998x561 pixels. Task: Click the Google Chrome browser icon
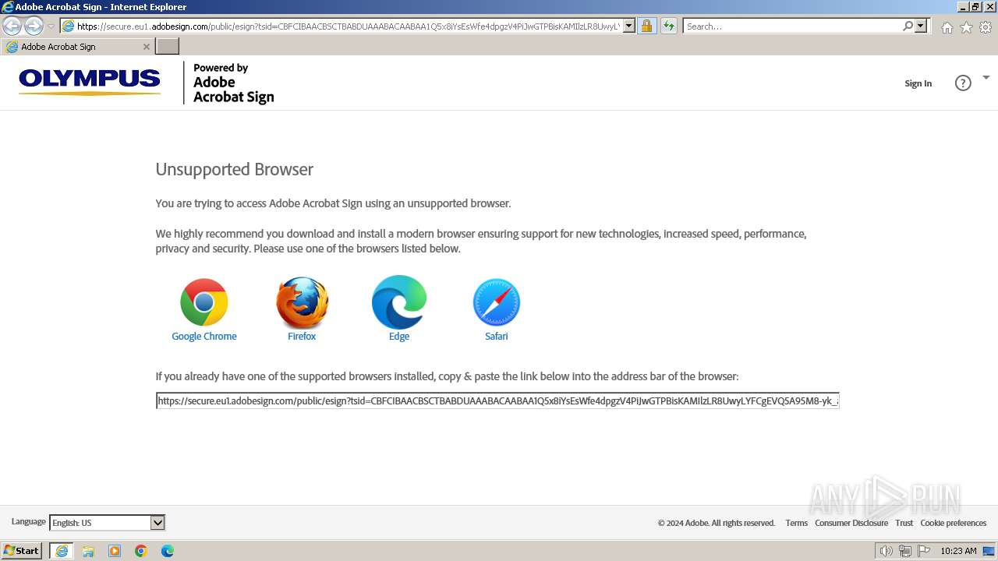tap(204, 302)
